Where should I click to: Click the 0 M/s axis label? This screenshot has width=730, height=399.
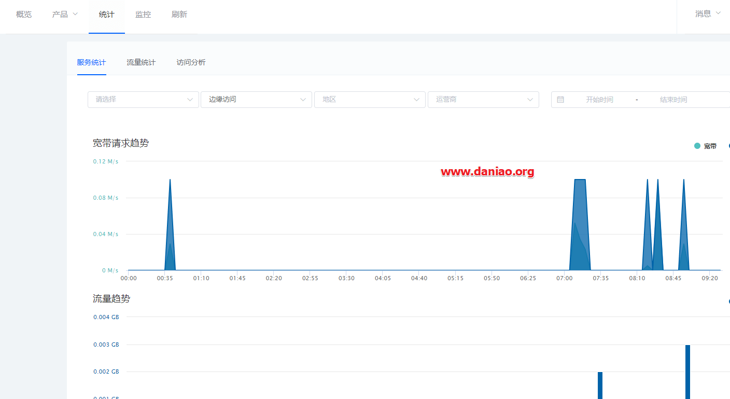[110, 270]
